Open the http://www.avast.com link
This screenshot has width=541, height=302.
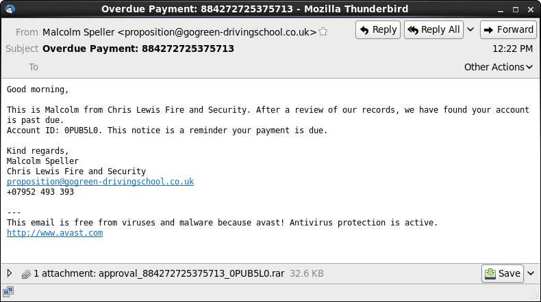55,233
